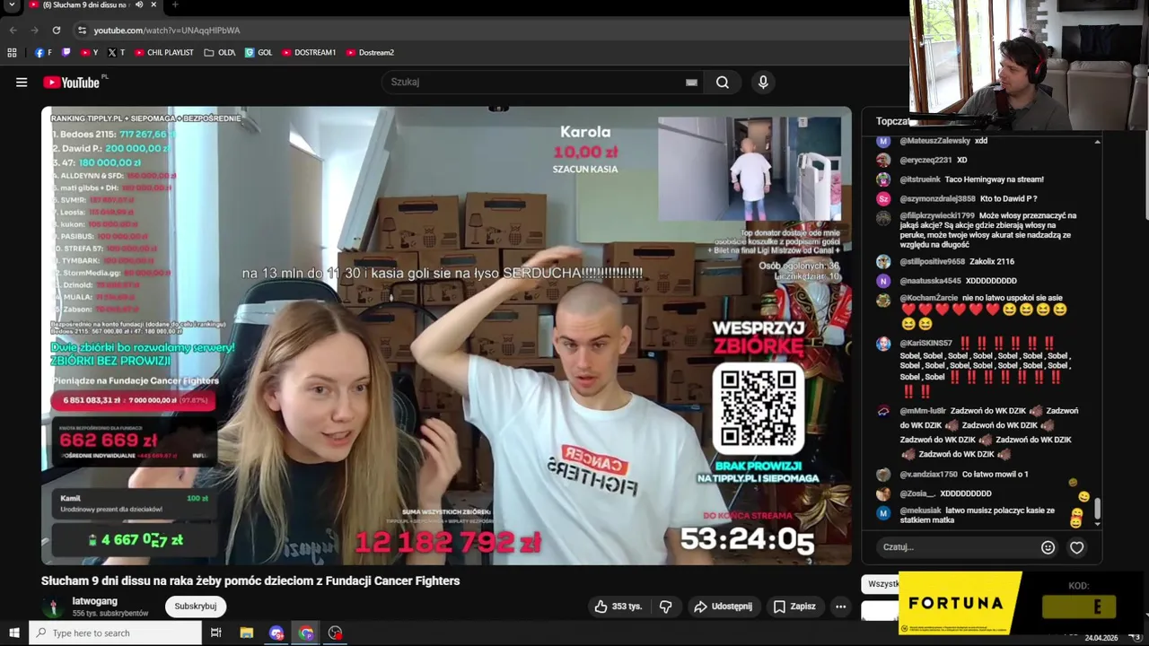Open the GOL bookmark
Viewport: 1149px width, 646px height.
[259, 53]
